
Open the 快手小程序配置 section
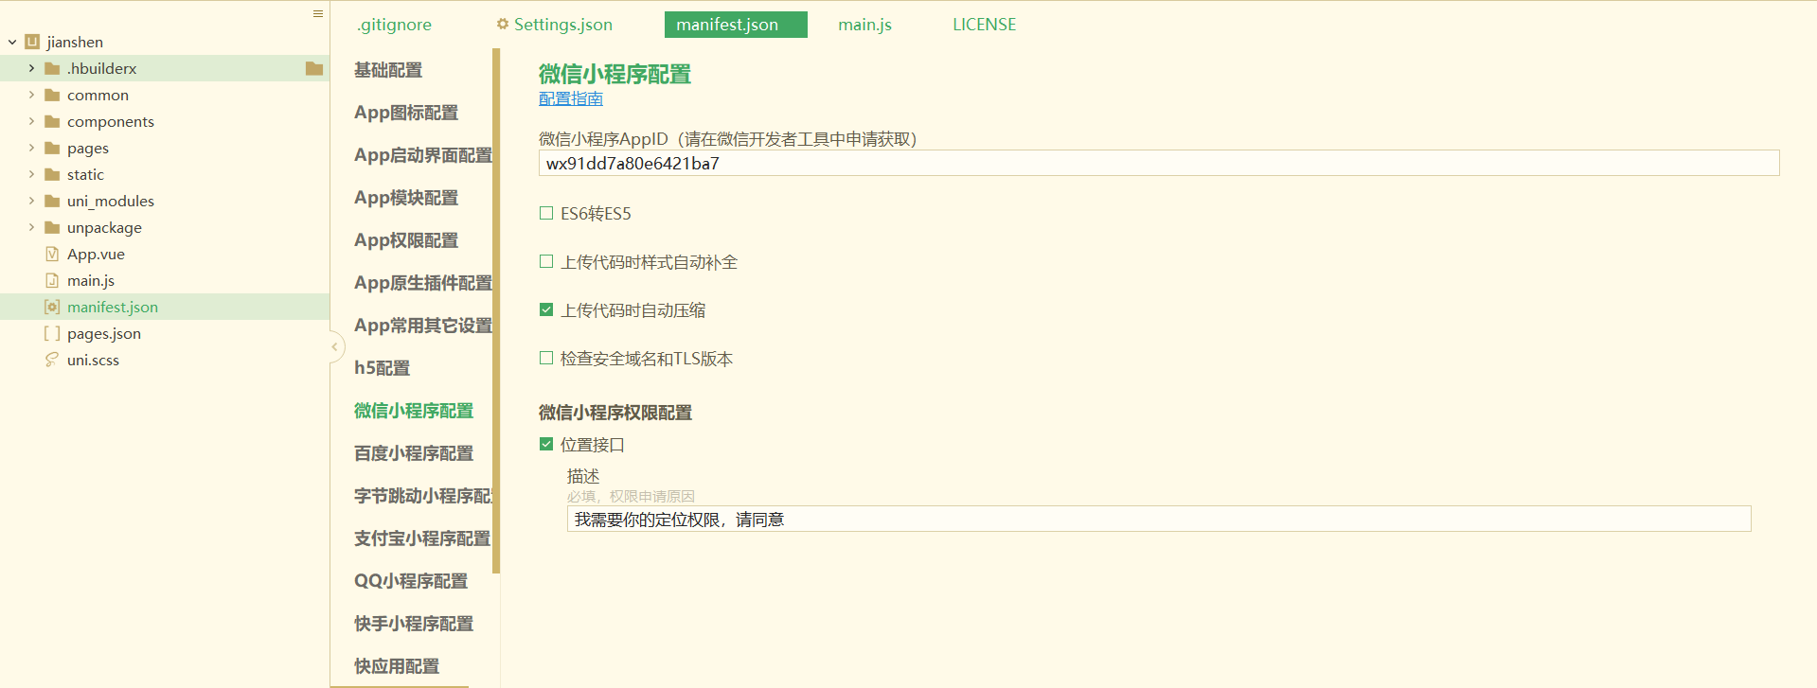[x=414, y=624]
